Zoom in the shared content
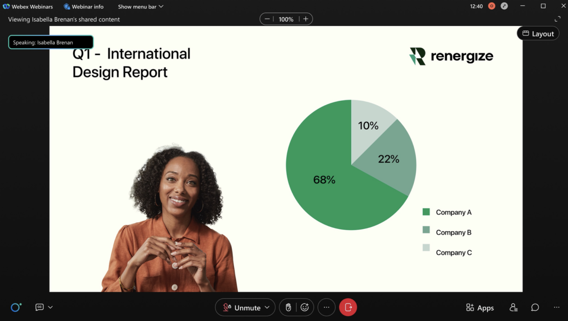This screenshot has height=321, width=568. tap(306, 19)
